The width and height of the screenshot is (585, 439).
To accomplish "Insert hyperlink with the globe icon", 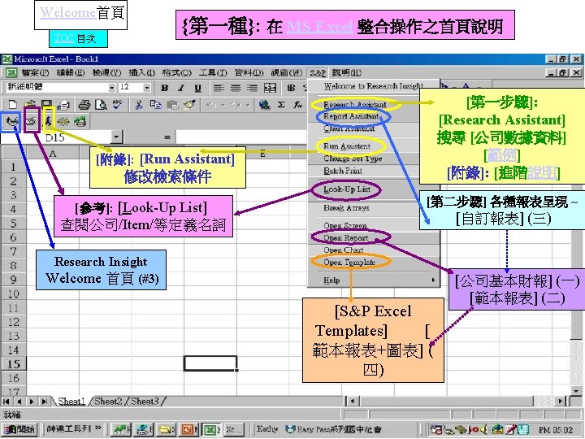I will coord(265,105).
